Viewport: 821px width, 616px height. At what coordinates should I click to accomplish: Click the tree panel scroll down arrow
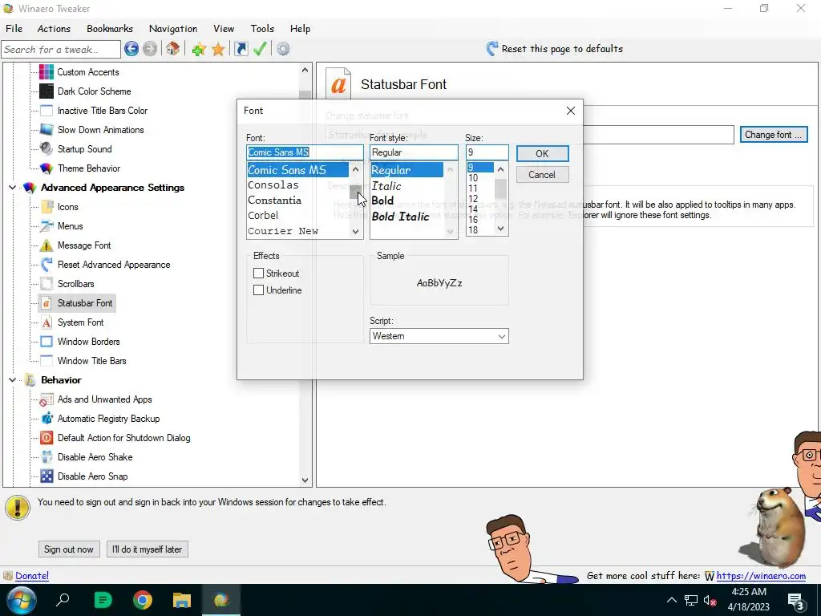(305, 480)
